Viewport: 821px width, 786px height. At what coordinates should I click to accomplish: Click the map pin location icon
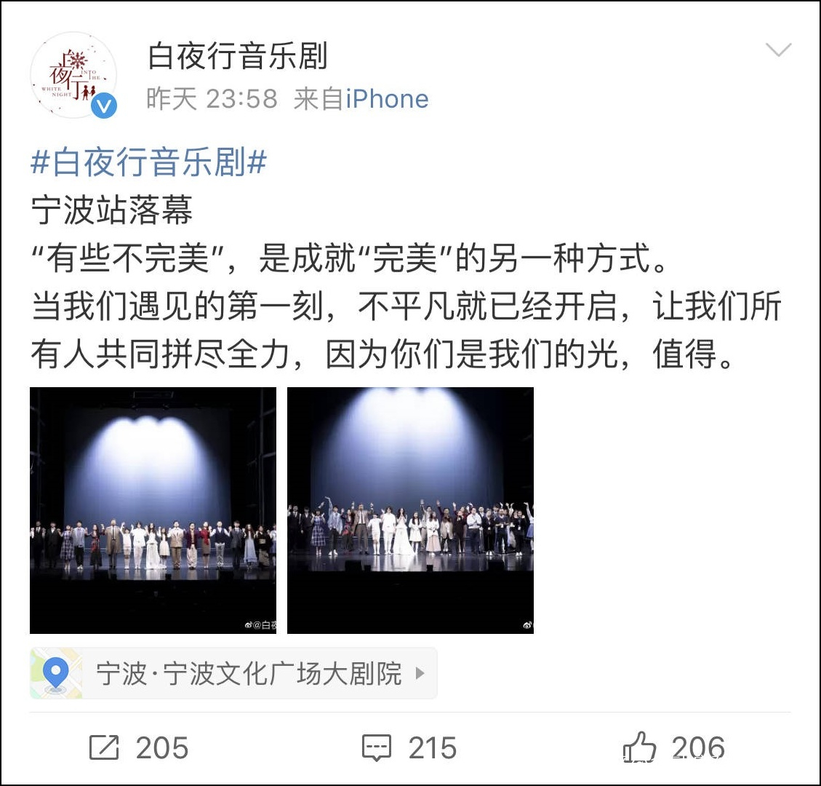(x=56, y=673)
